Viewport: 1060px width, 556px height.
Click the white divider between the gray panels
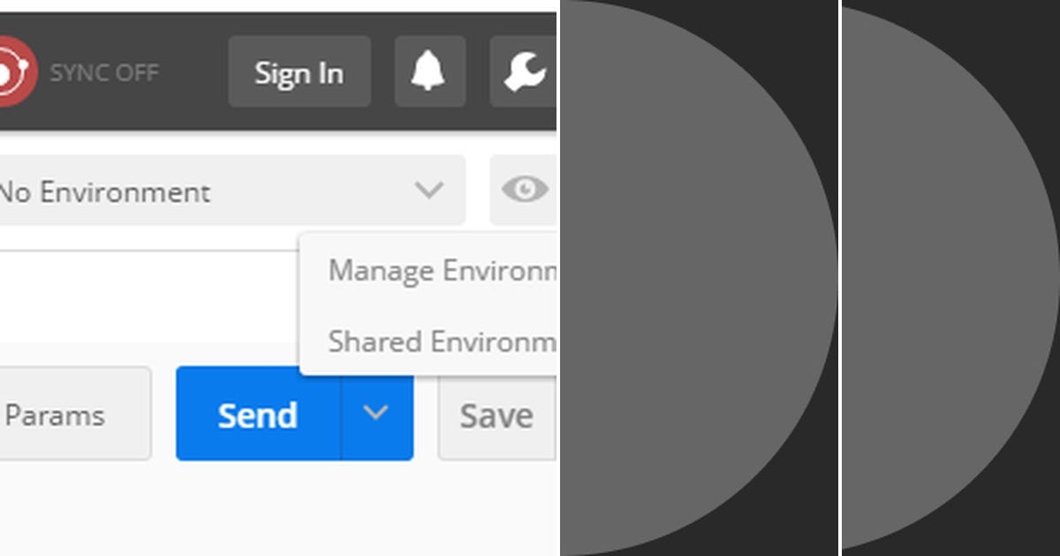click(840, 278)
